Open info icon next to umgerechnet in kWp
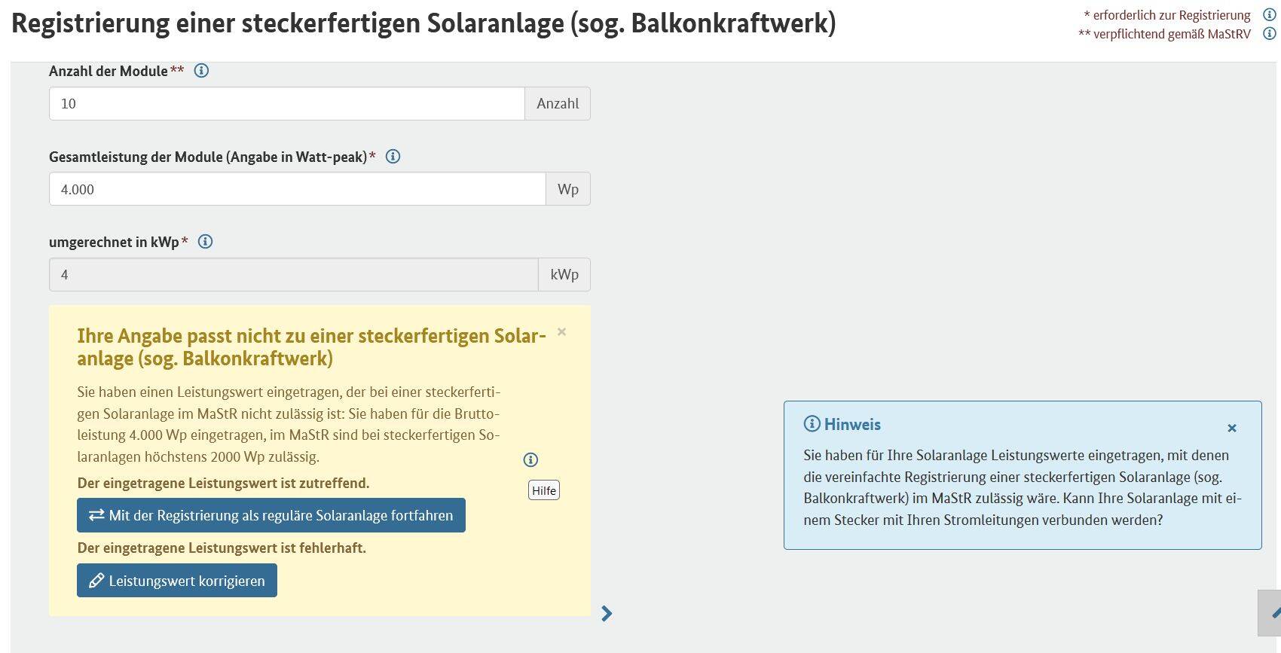The width and height of the screenshot is (1281, 653). (x=205, y=242)
